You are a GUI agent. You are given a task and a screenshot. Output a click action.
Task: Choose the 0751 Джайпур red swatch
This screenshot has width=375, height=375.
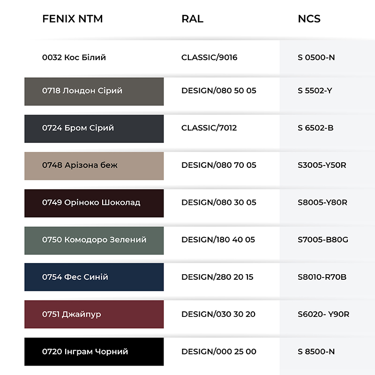point(94,314)
